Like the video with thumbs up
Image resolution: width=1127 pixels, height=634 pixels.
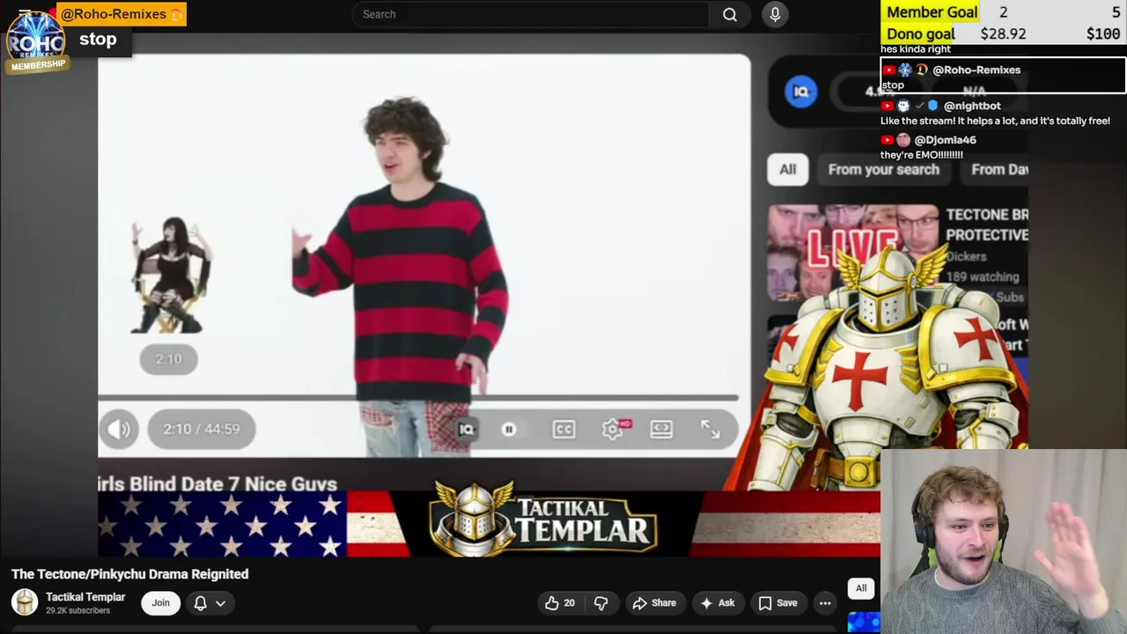(559, 603)
